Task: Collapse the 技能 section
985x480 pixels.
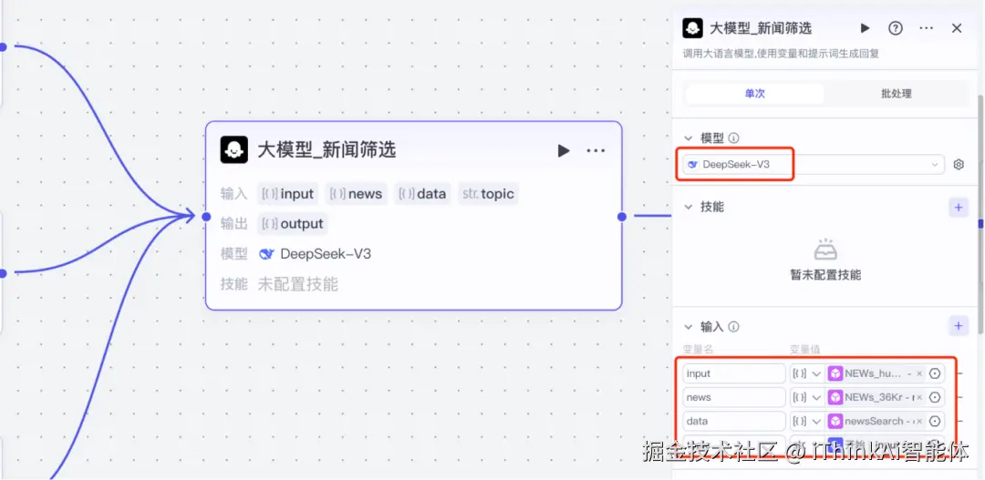Action: pyautogui.click(x=689, y=207)
